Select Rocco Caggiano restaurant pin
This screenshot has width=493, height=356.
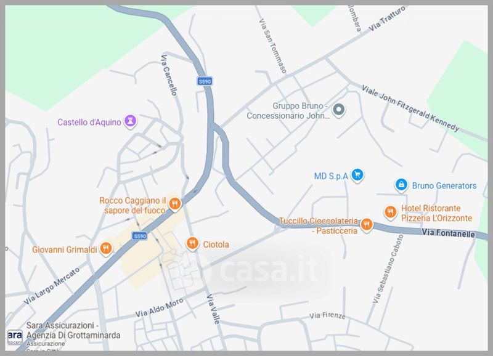pyautogui.click(x=175, y=204)
